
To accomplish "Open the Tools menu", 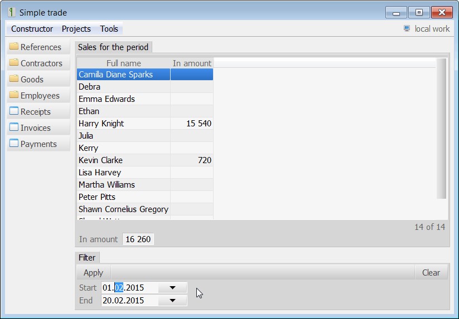I will click(x=109, y=29).
